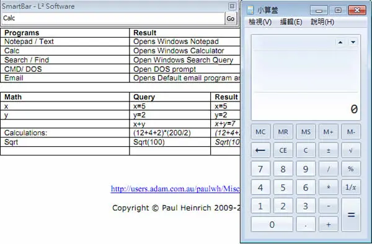The image size is (372, 244).
Task: Click the M+ memory add button
Action: [x=328, y=132]
